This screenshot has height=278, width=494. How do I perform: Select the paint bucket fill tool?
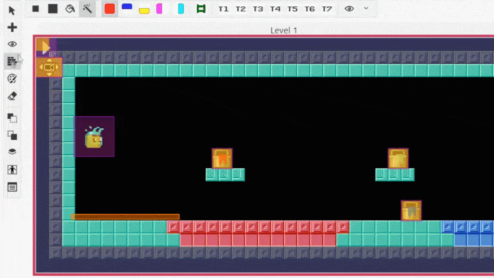(x=70, y=9)
